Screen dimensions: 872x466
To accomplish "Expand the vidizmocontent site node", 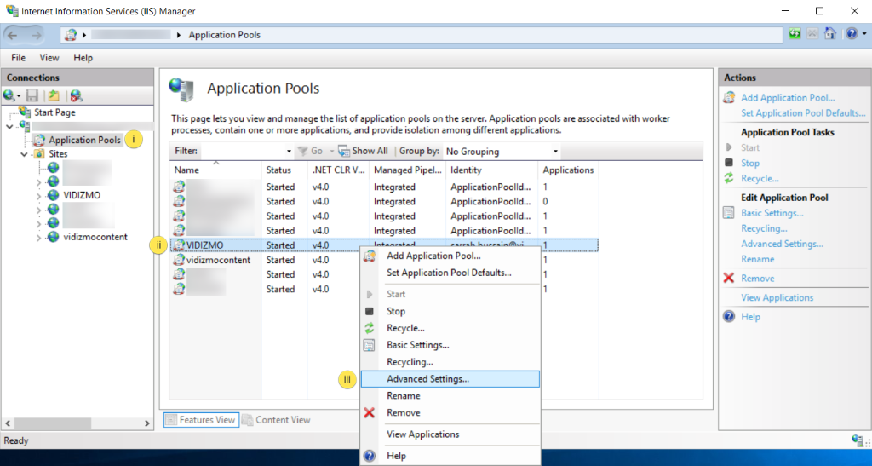I will pyautogui.click(x=39, y=237).
